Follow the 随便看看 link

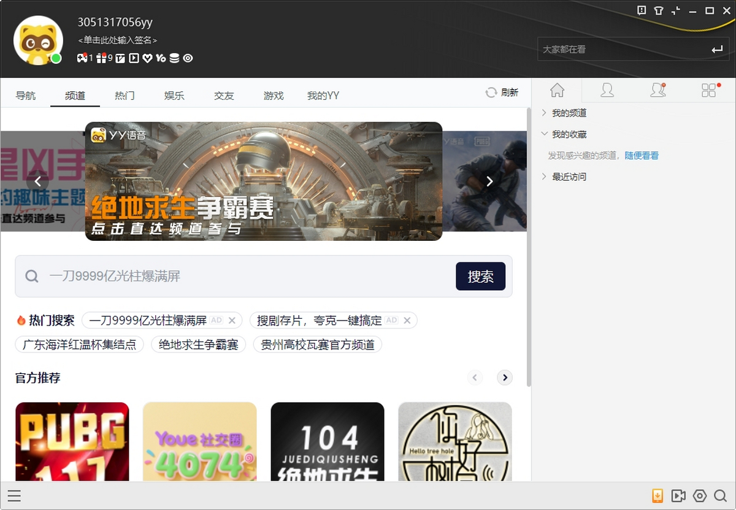click(x=642, y=156)
